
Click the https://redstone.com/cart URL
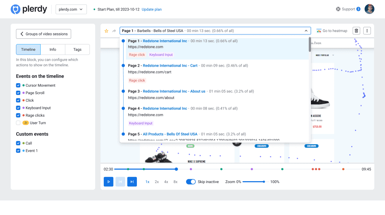tap(150, 72)
